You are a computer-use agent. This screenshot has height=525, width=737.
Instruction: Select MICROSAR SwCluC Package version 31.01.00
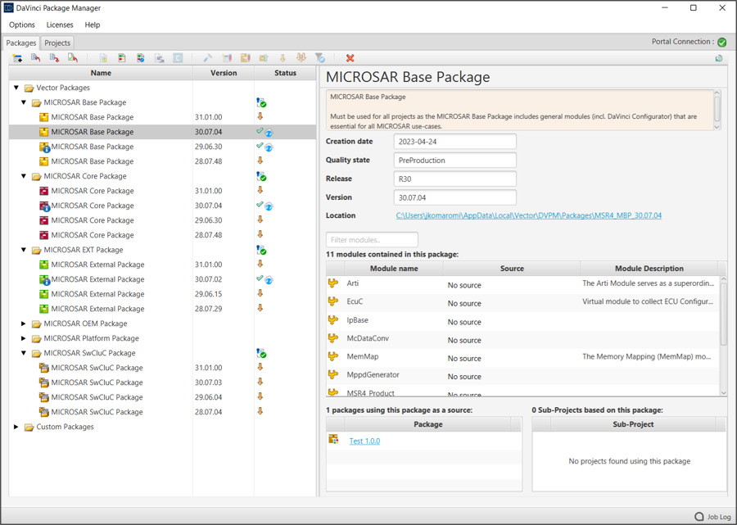162,368
